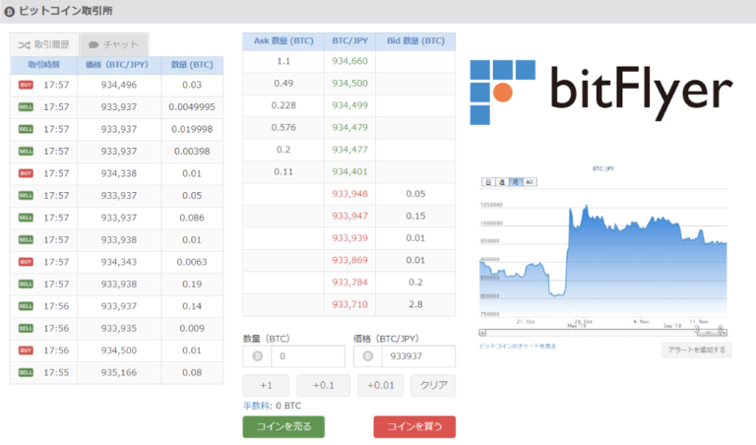Viewport: 756px width, 445px height.
Task: Click the ask price 934,477
Action: click(349, 150)
